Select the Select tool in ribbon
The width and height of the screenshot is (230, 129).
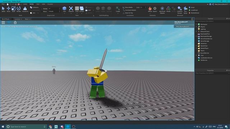3,9
